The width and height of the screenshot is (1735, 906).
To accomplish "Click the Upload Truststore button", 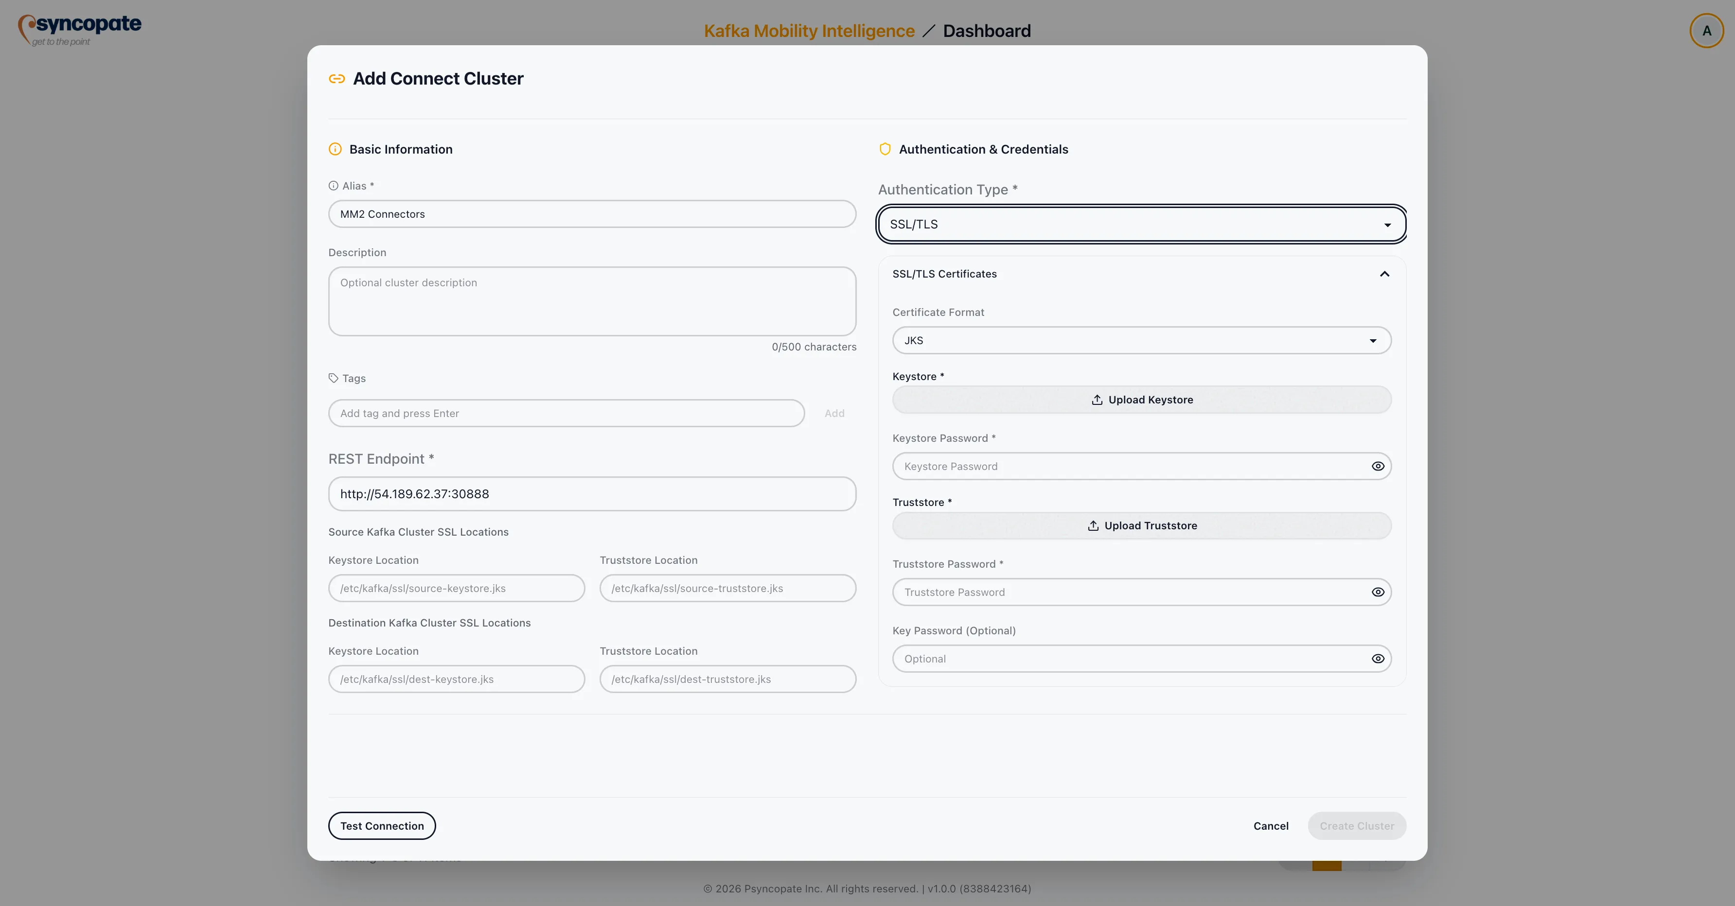I will (1142, 526).
